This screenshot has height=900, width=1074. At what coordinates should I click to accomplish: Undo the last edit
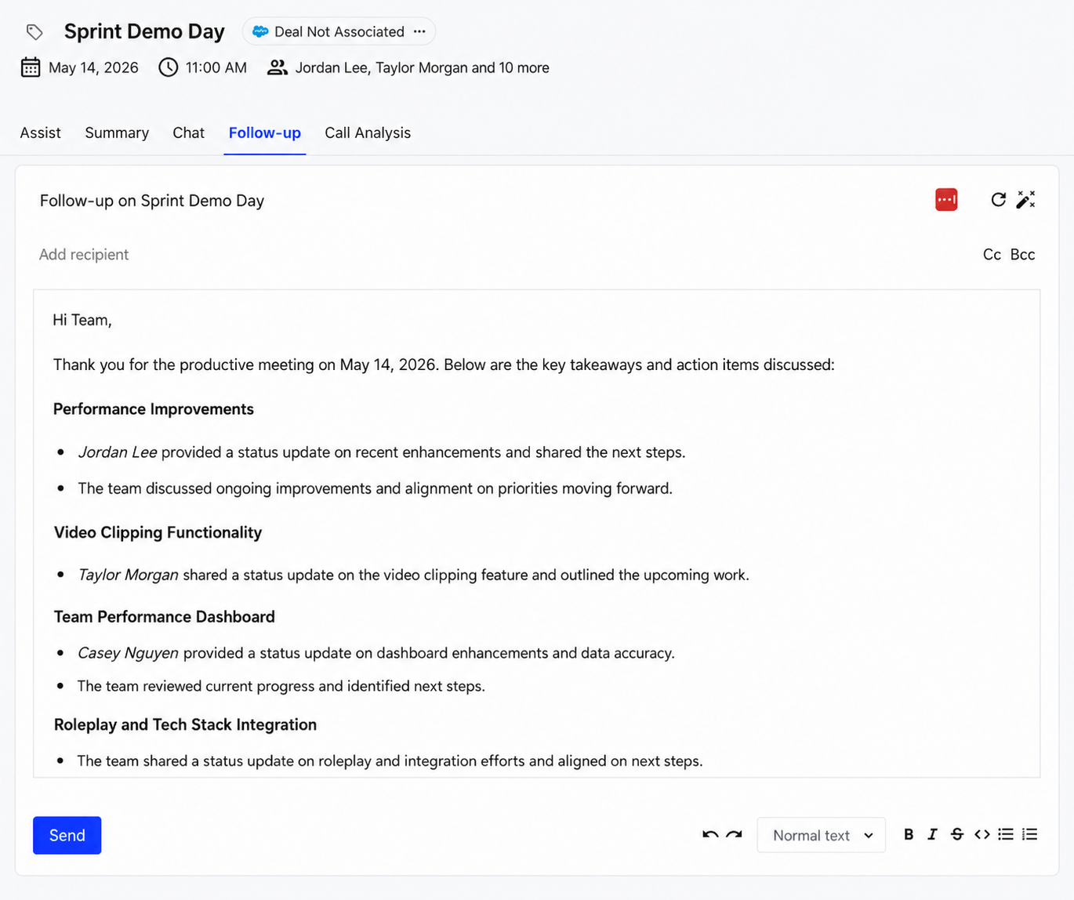pos(710,835)
